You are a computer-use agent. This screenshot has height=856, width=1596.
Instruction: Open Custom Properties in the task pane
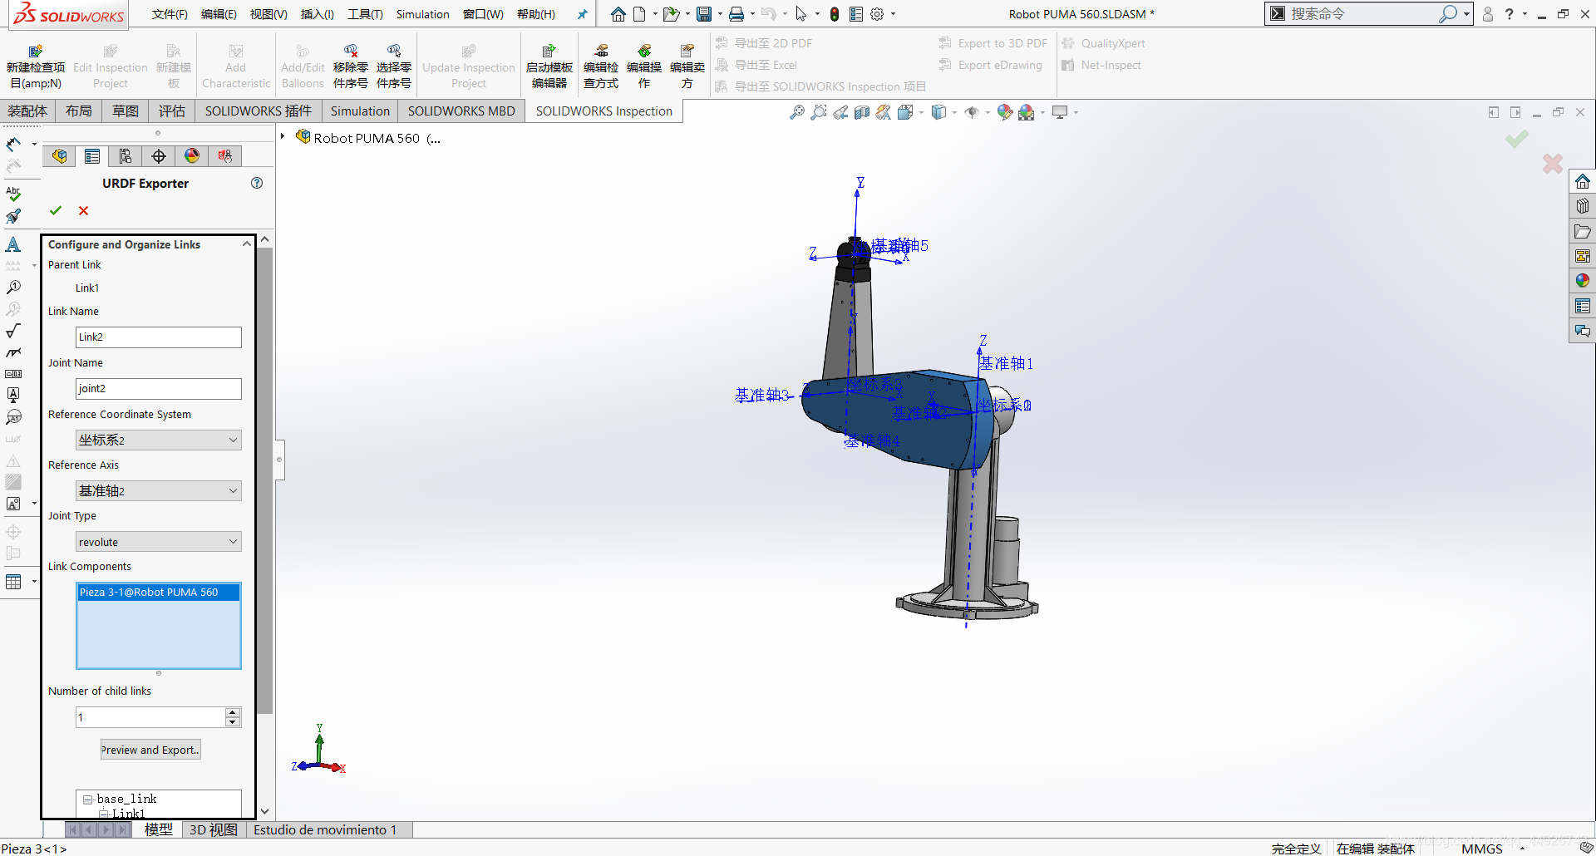(1583, 306)
